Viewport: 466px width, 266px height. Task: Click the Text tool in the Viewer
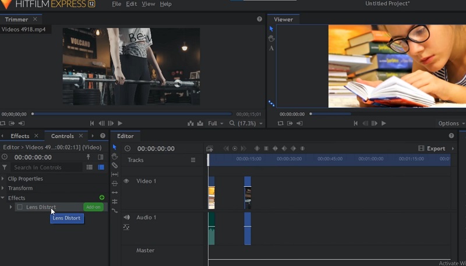(271, 48)
